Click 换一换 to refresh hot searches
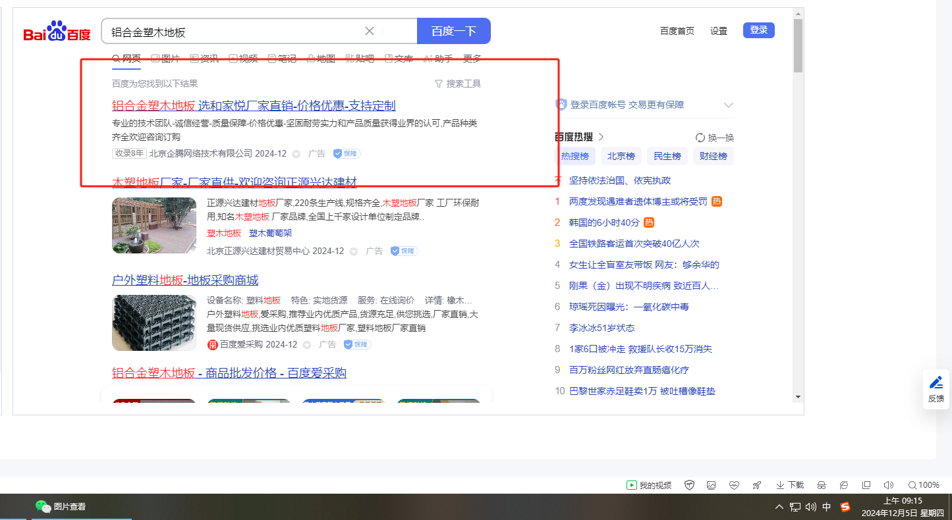Image resolution: width=952 pixels, height=520 pixels. pyautogui.click(x=715, y=138)
